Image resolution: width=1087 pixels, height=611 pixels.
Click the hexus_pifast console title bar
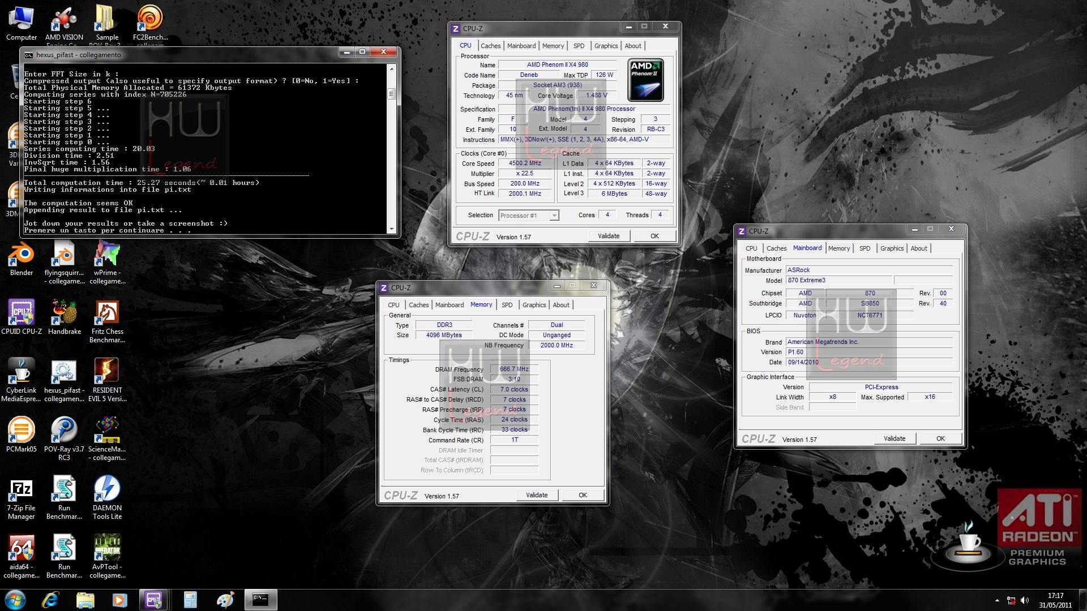[x=181, y=55]
